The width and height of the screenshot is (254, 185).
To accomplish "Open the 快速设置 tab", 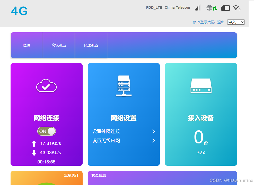I will [91, 45].
